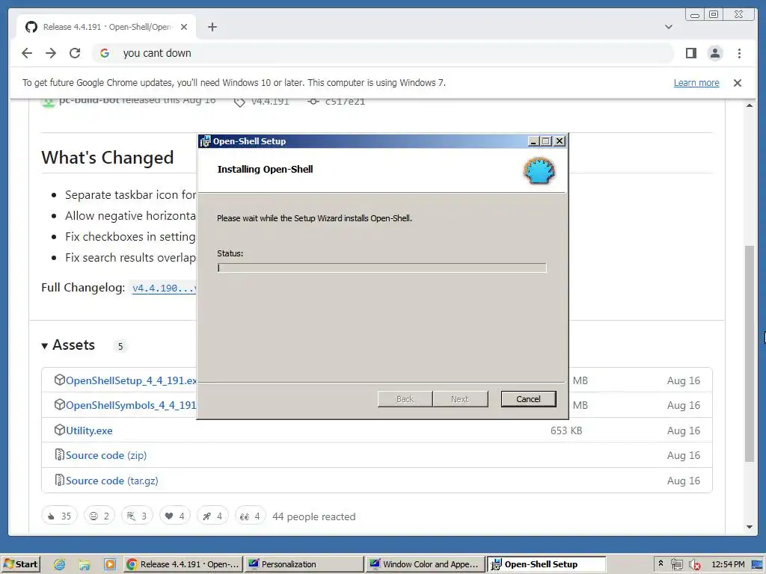Launch Windows Media Player from taskbar
The height and width of the screenshot is (574, 766).
tap(110, 564)
